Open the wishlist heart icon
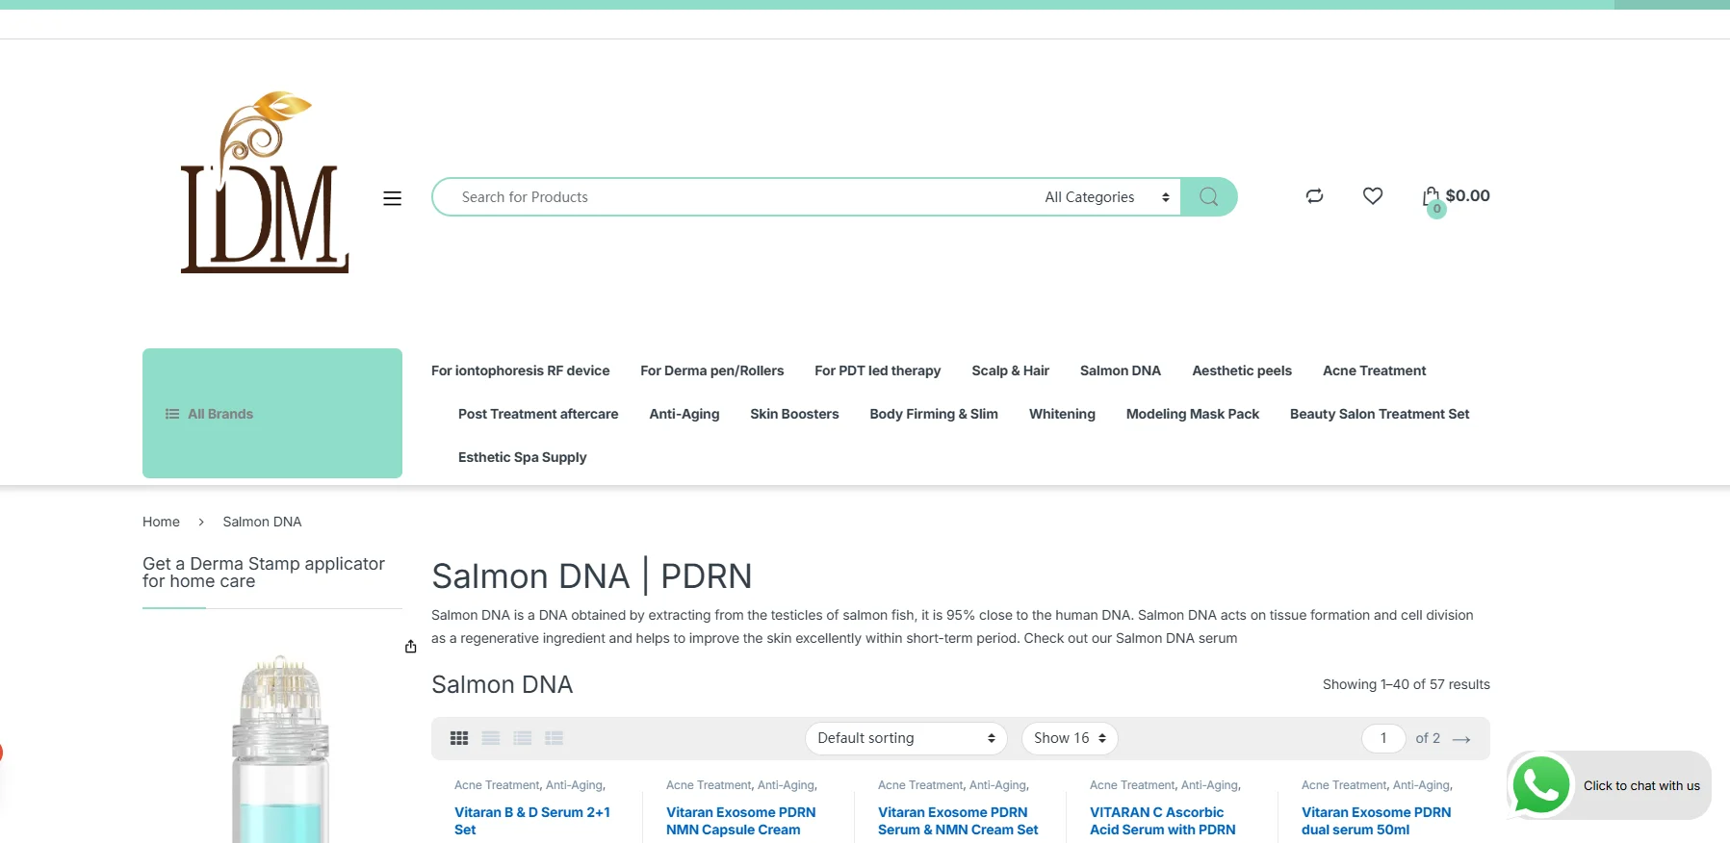Screen dimensions: 1730x843 (1373, 196)
